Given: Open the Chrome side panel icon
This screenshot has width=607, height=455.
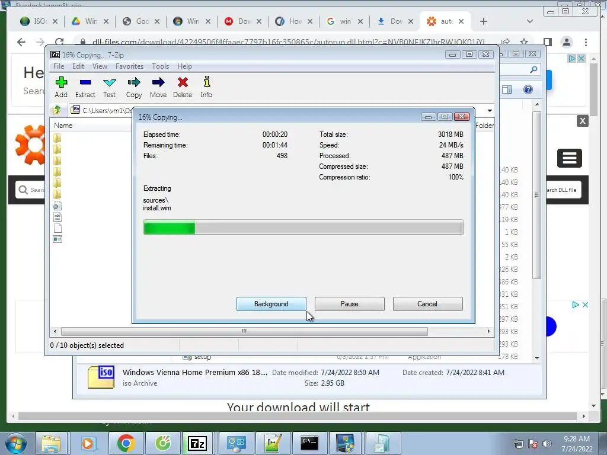Looking at the screenshot, I should click(x=547, y=42).
